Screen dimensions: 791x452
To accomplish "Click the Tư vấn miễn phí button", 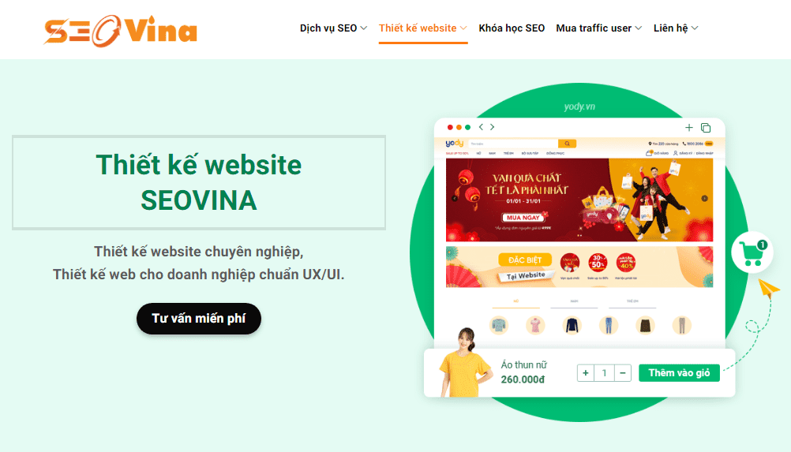I will tap(199, 319).
